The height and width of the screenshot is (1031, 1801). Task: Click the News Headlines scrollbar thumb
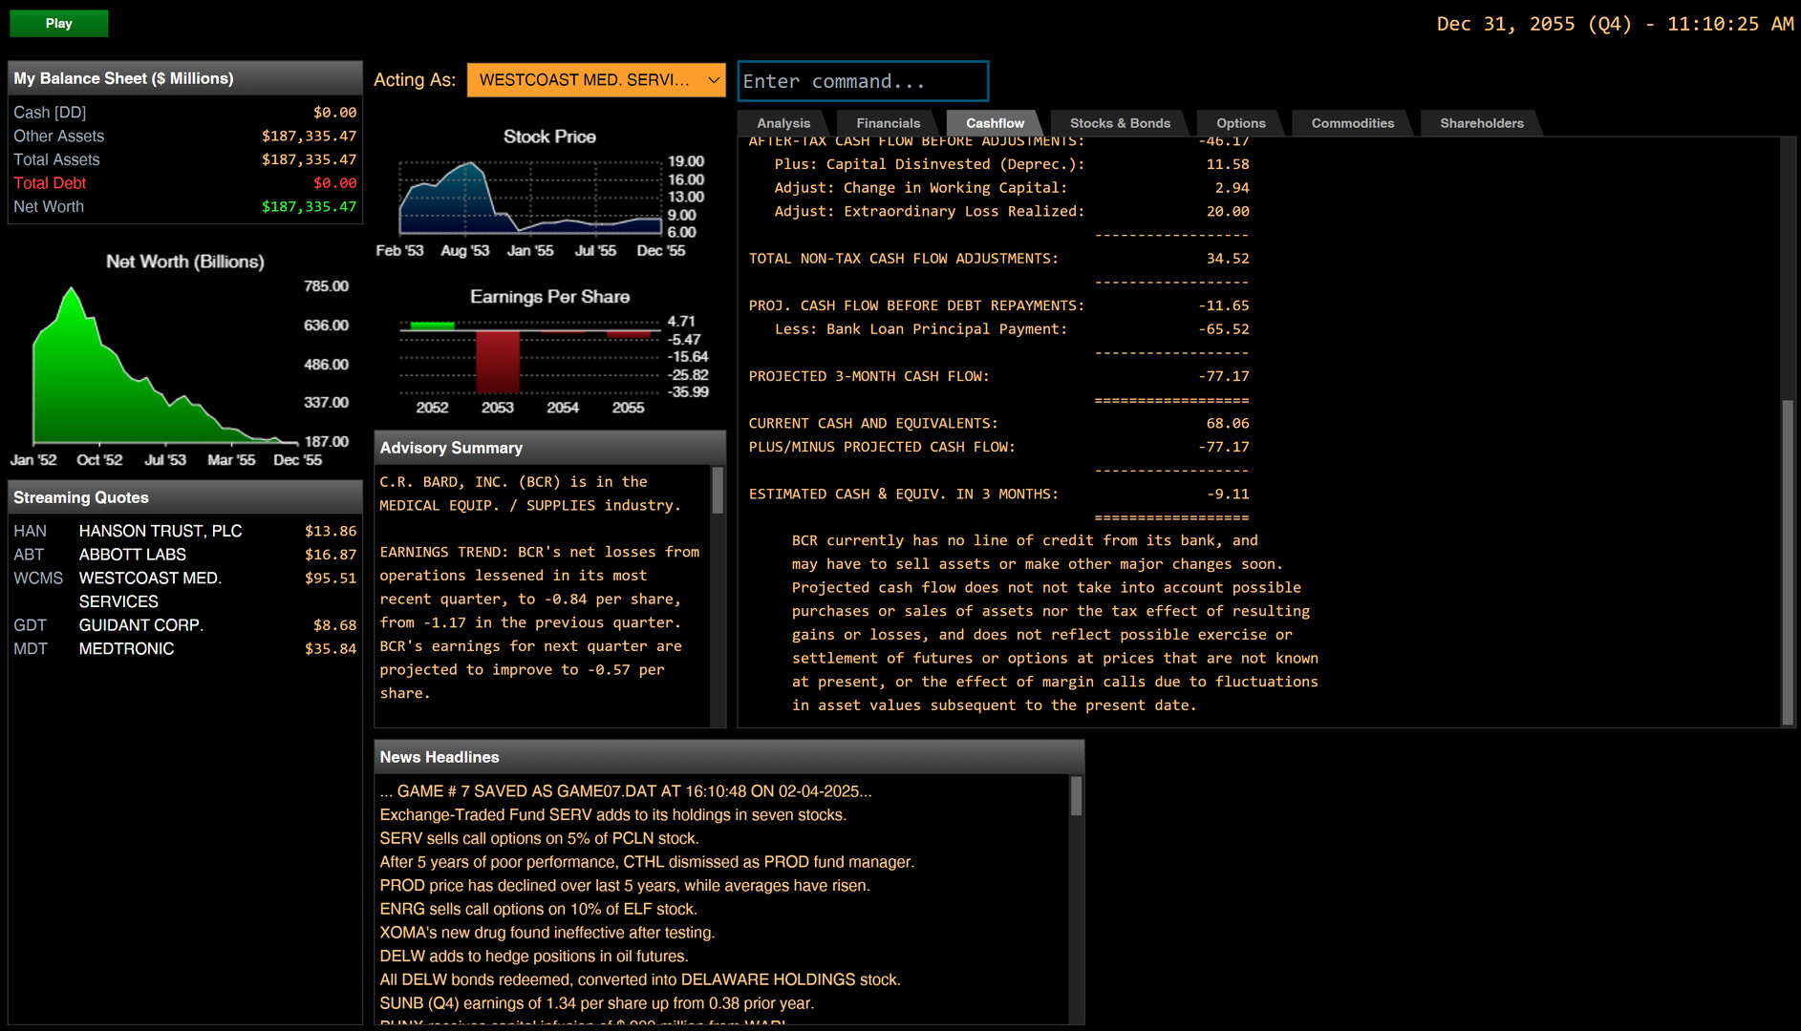(x=1076, y=796)
